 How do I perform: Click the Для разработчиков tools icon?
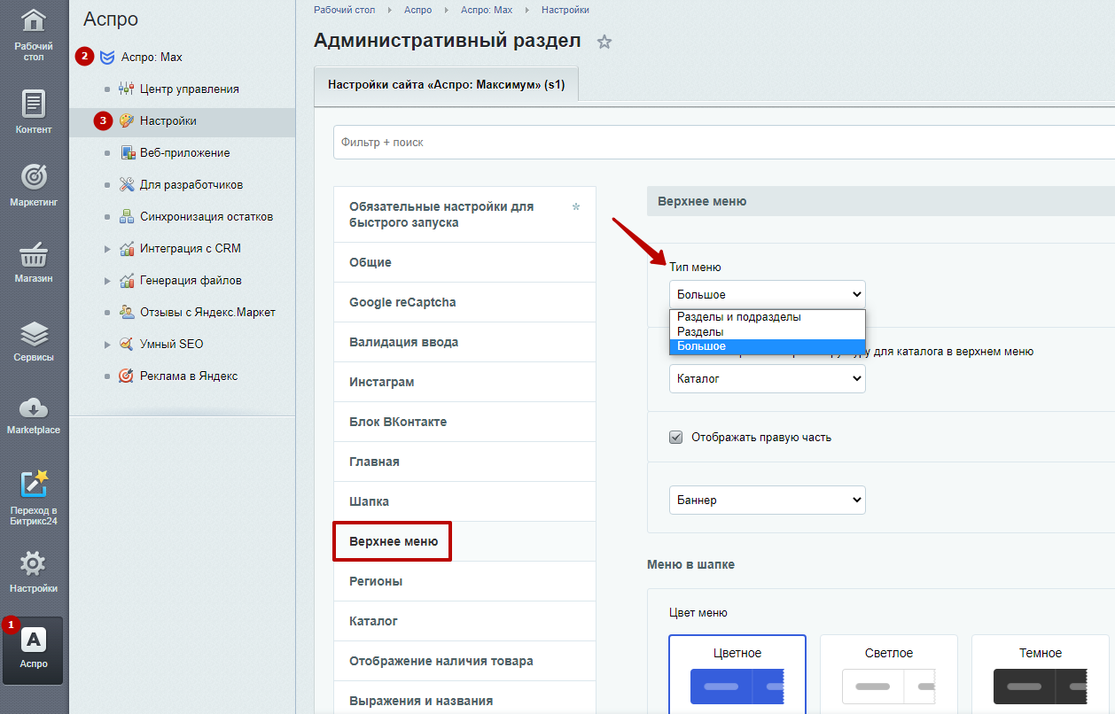click(126, 184)
